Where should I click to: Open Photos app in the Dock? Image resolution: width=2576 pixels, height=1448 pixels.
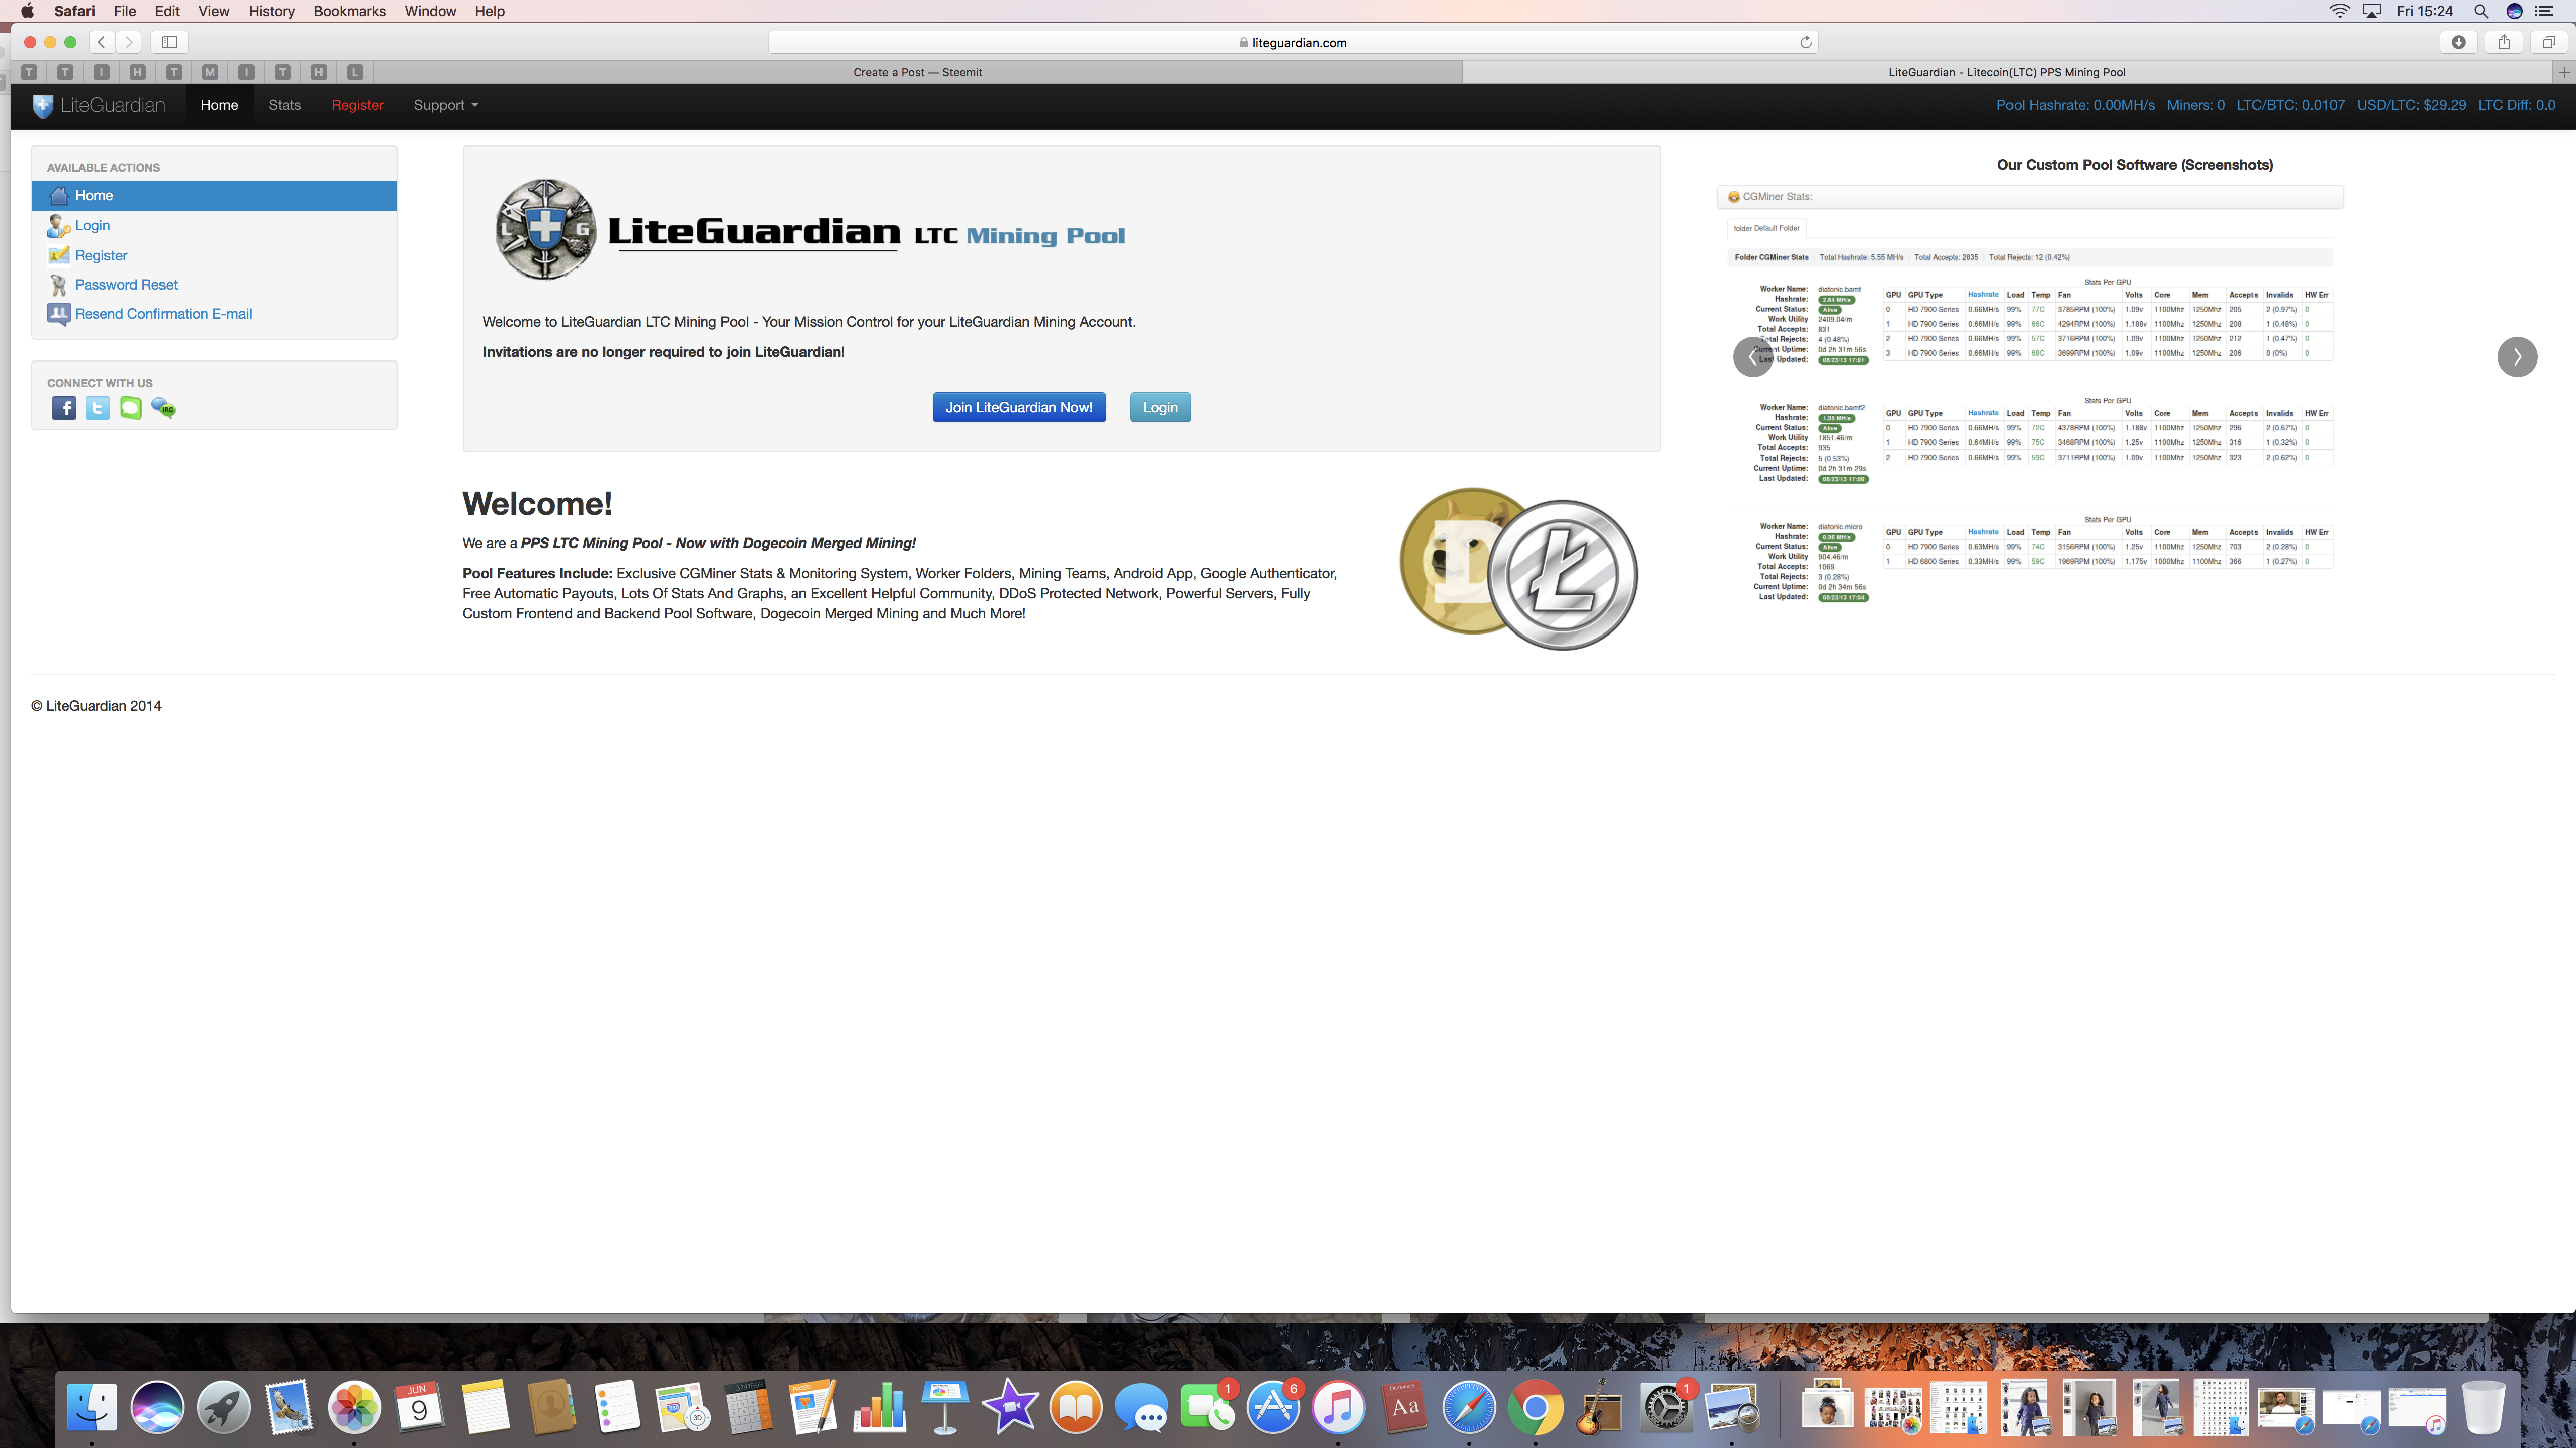tap(354, 1407)
